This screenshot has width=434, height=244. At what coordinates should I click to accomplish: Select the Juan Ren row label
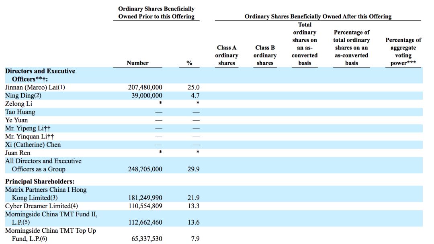(18, 153)
